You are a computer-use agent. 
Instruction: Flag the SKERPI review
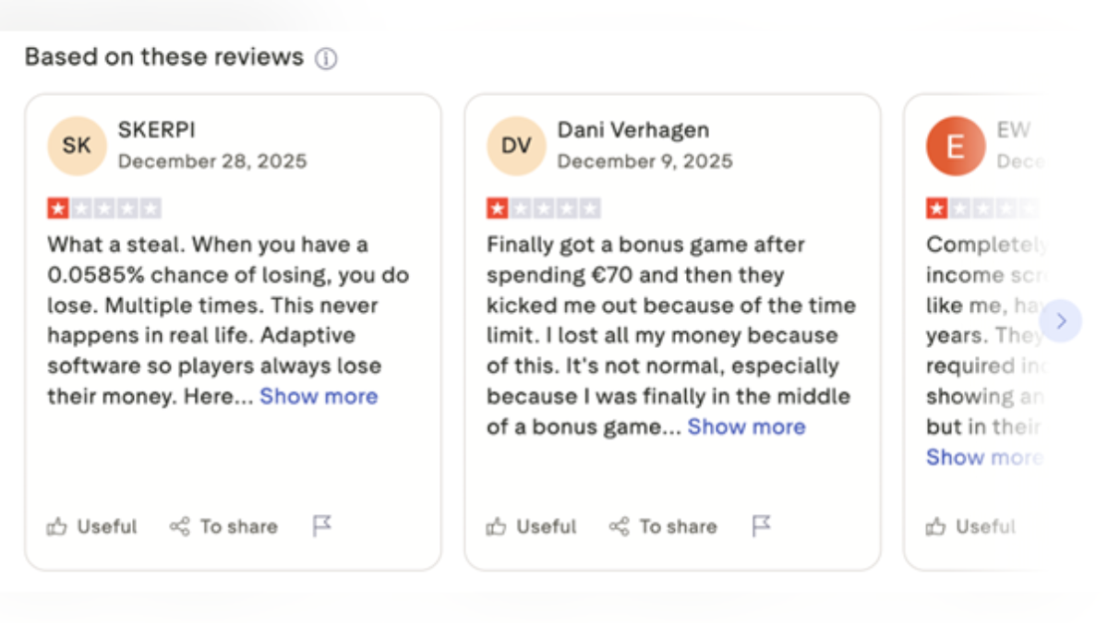(321, 526)
